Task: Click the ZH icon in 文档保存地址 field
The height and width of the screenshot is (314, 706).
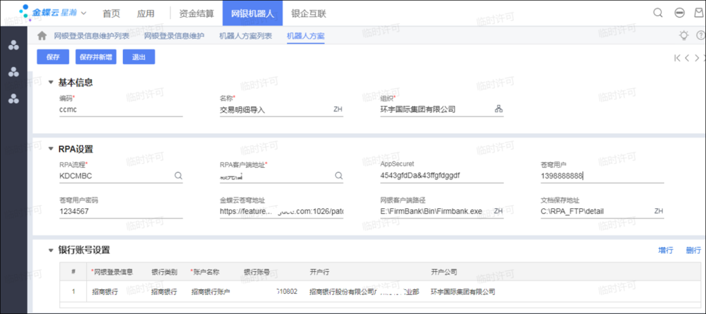Action: [x=659, y=211]
